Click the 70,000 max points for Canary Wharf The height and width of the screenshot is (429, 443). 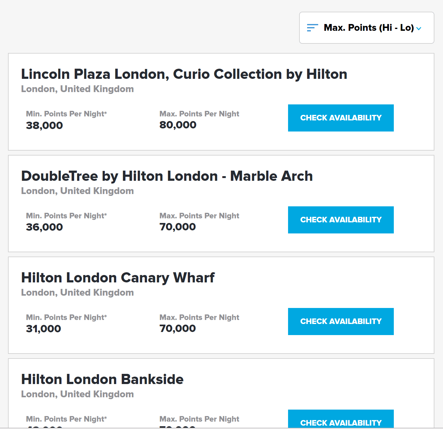tap(178, 328)
